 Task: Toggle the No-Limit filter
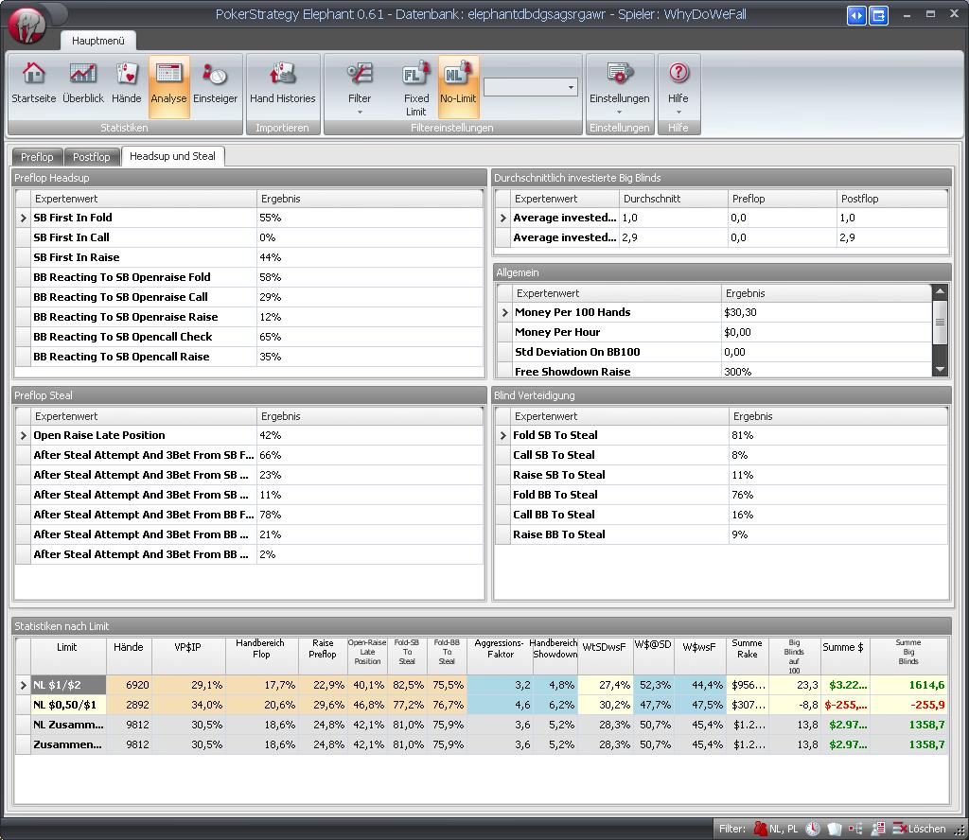pos(458,86)
